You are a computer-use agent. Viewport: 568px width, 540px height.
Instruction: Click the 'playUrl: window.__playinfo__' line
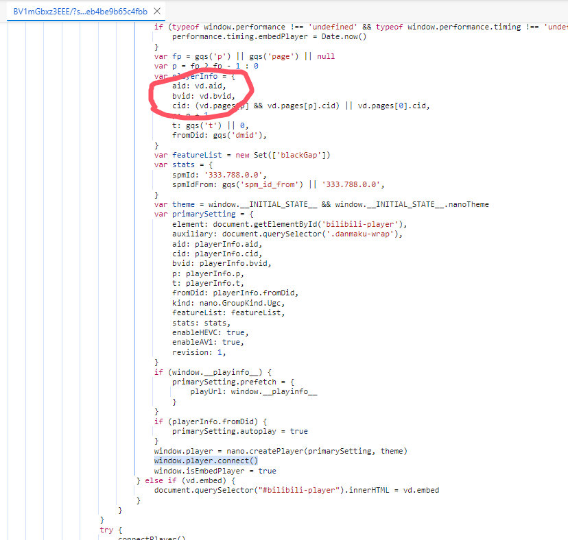tap(253, 392)
